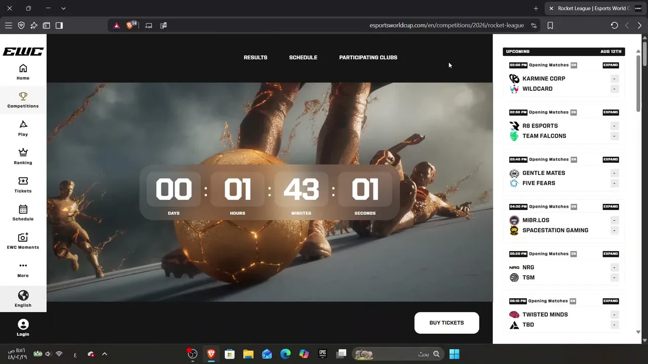Expand the Karmine Corp vs Wildcard match
This screenshot has height=364, width=648.
point(611,65)
